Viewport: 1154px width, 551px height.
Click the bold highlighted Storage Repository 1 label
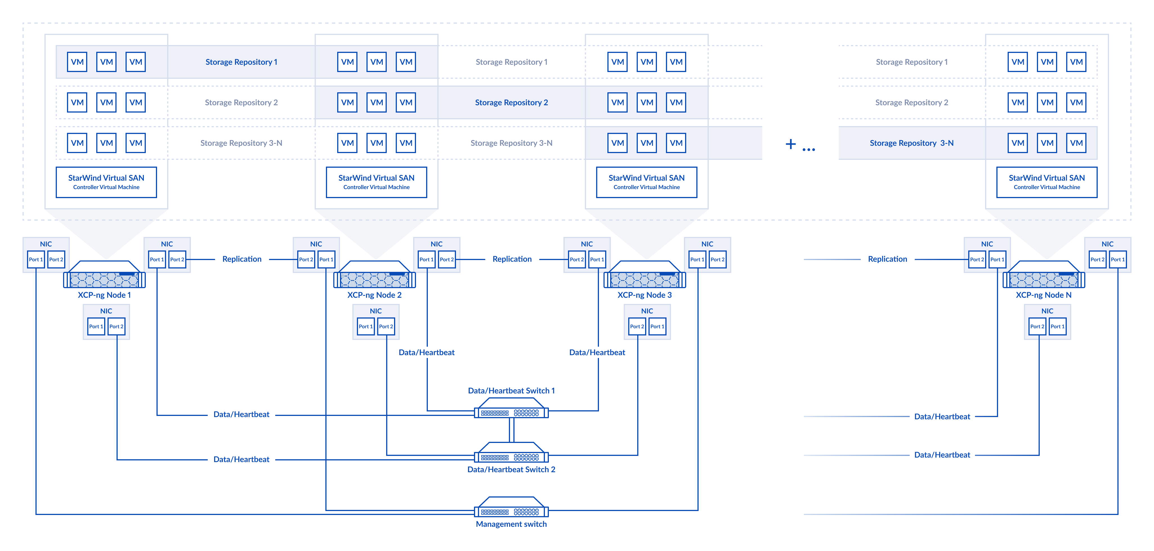tap(241, 62)
